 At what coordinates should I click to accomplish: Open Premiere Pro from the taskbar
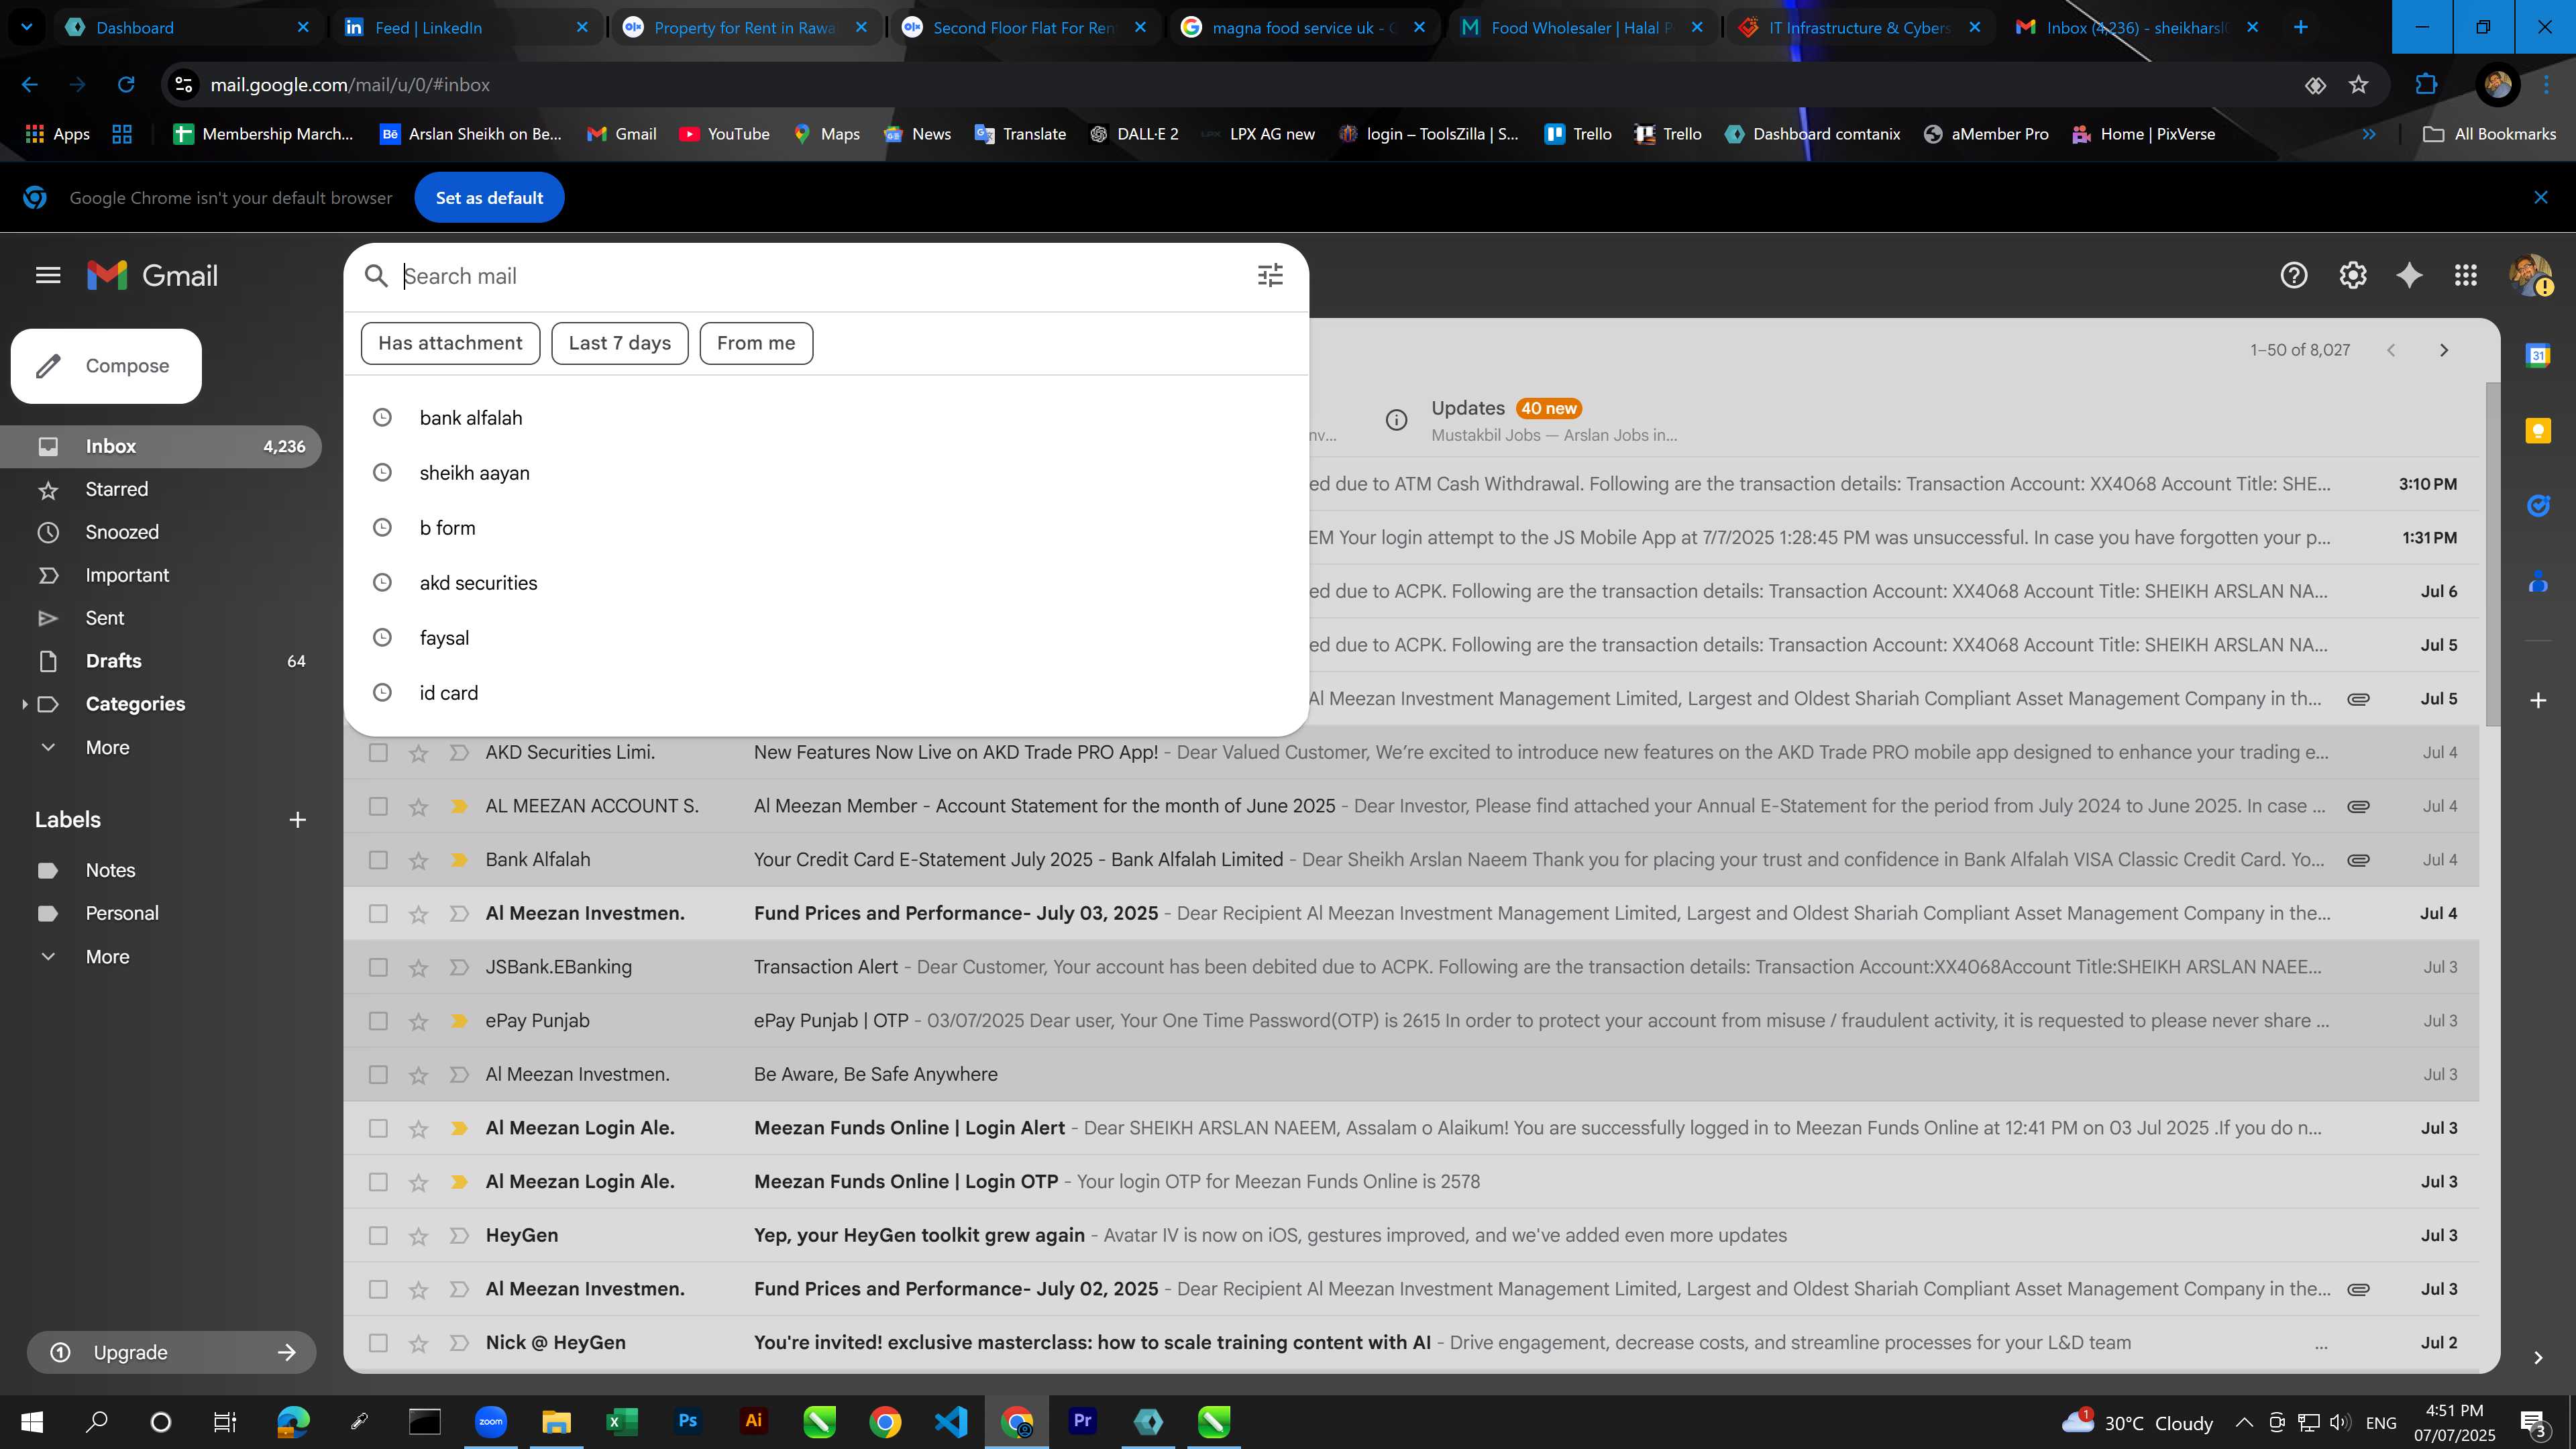point(1083,1421)
